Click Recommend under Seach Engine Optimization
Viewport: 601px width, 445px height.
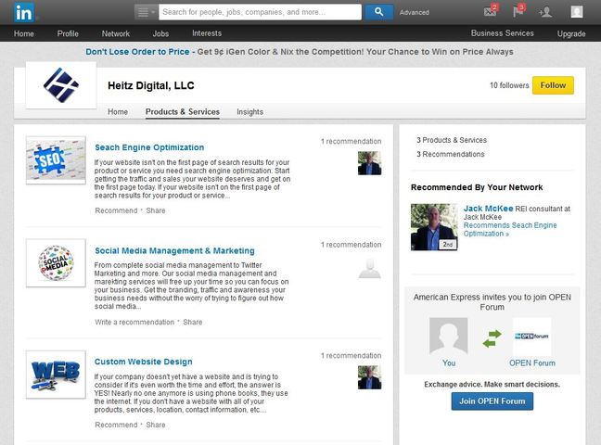(116, 210)
